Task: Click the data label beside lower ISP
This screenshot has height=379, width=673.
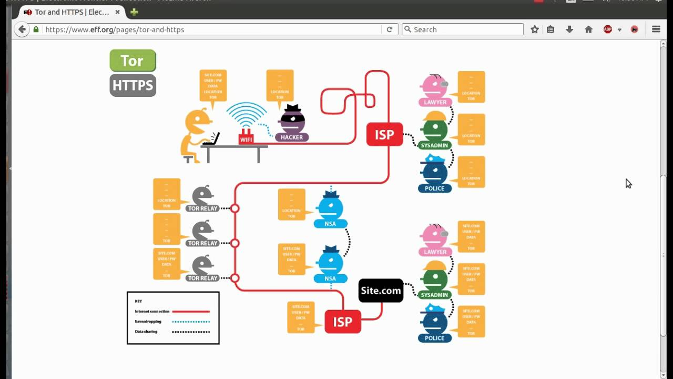Action: (301, 317)
